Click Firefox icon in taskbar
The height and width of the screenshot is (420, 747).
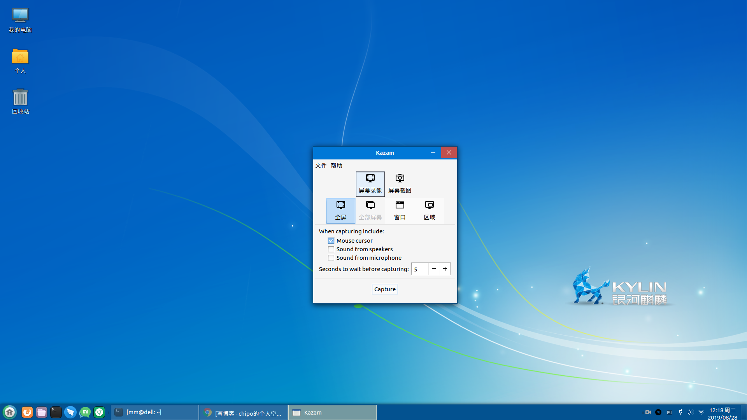27,412
